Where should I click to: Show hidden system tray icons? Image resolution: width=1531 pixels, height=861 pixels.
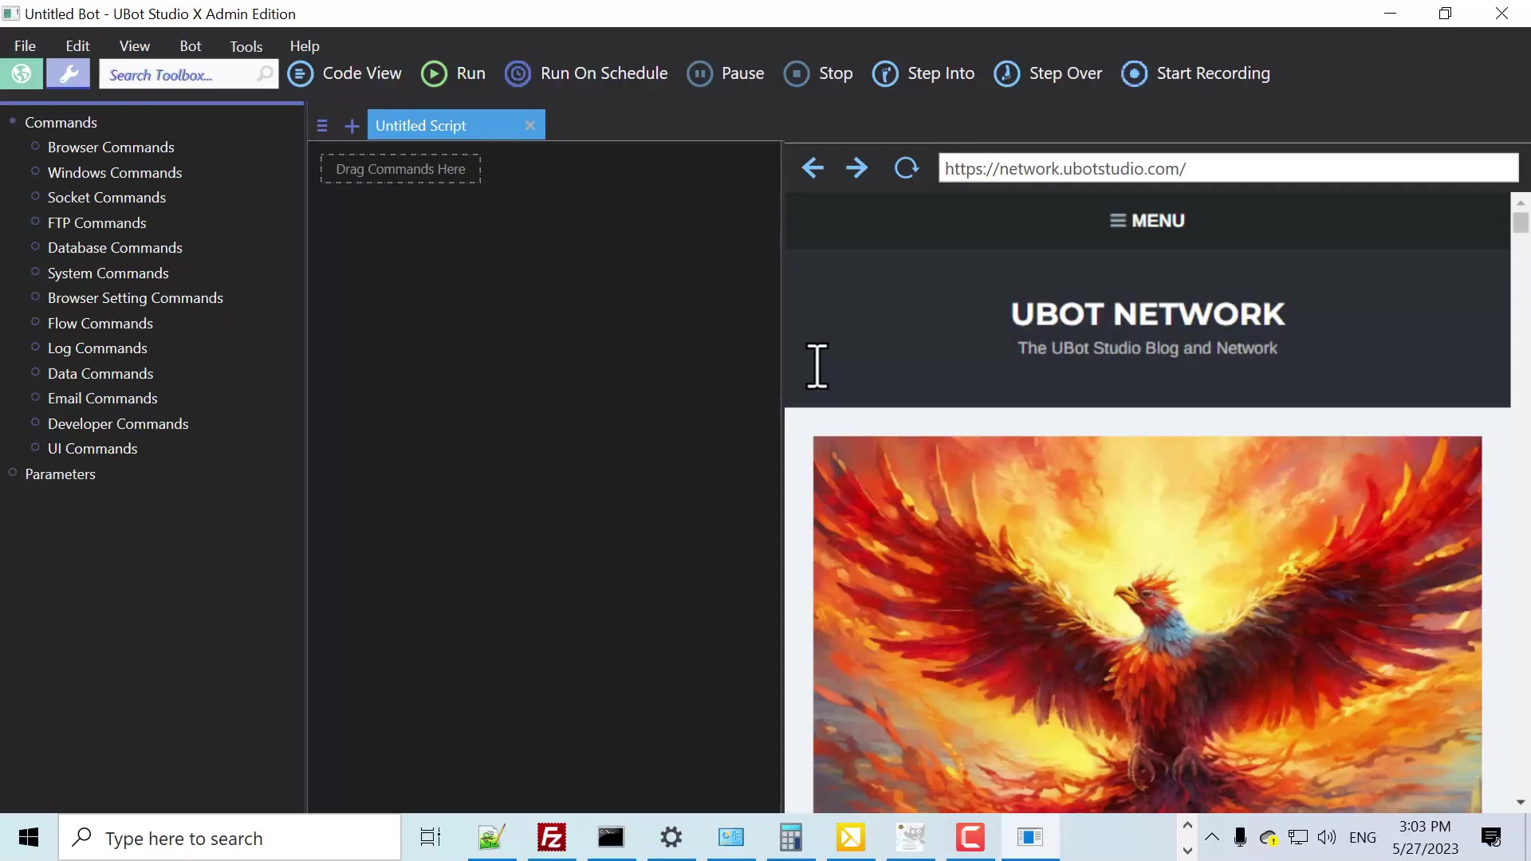(x=1212, y=837)
